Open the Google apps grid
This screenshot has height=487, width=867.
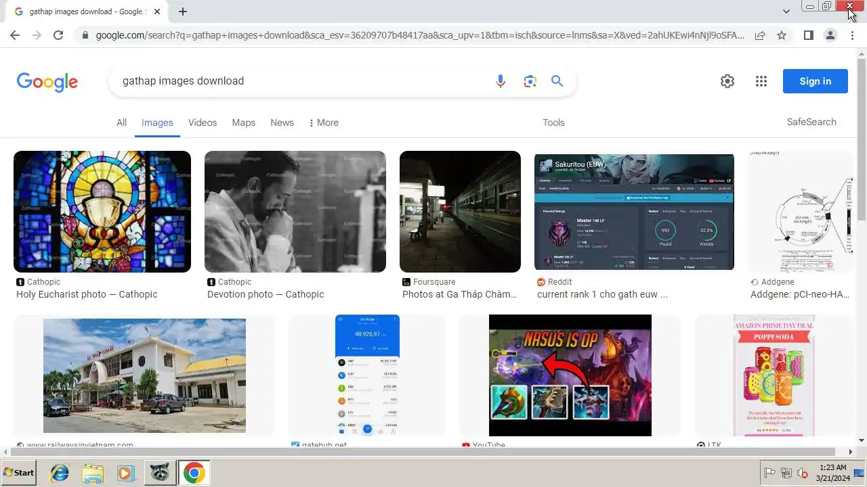pos(761,81)
